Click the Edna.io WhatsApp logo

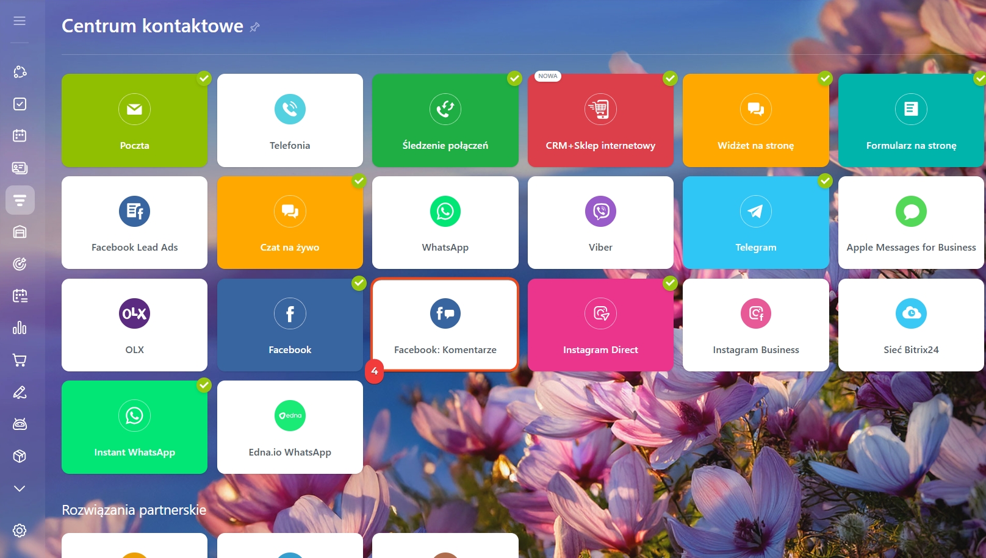coord(290,415)
